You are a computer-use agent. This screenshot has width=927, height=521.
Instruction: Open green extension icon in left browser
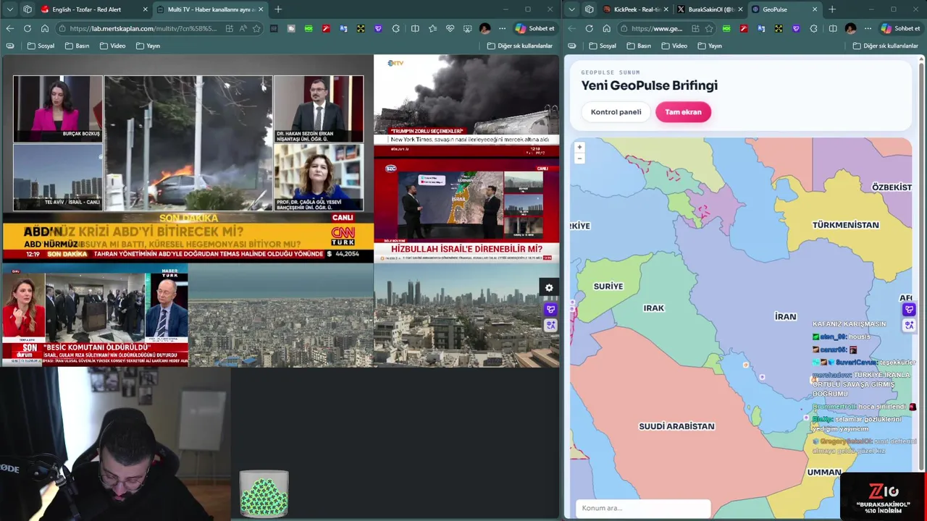tap(309, 28)
